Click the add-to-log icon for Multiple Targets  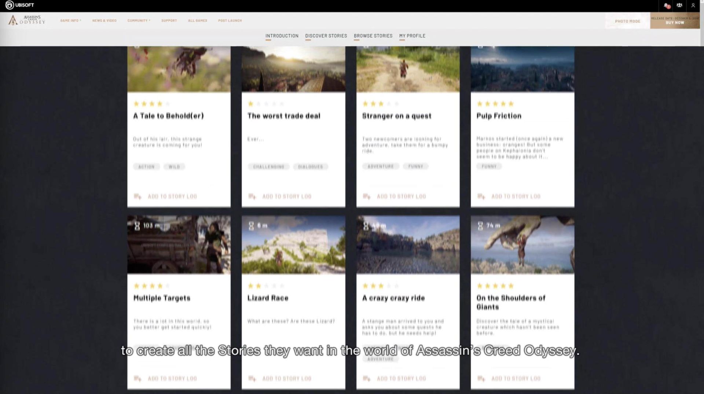coord(137,379)
